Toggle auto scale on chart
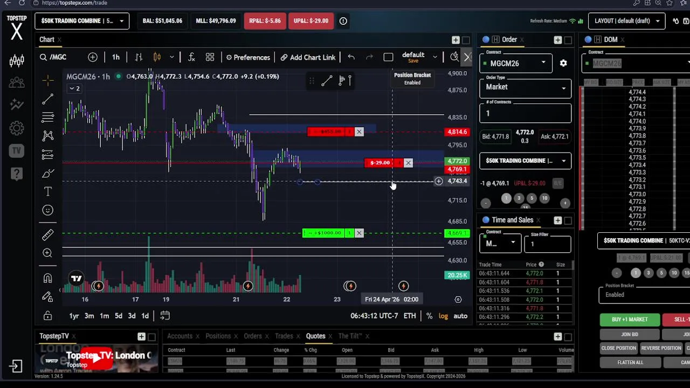The width and height of the screenshot is (690, 388). click(x=460, y=316)
